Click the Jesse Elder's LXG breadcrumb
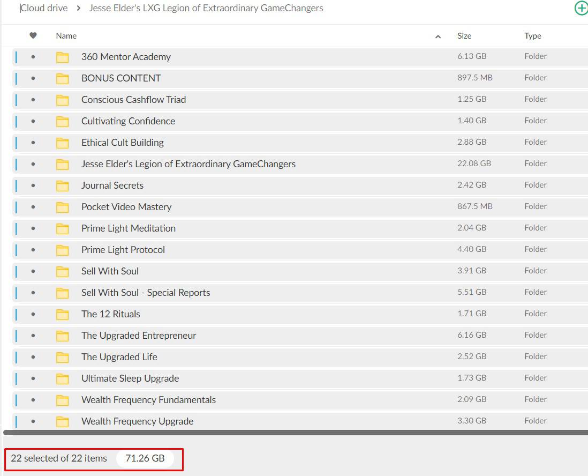588x476 pixels. coord(206,8)
